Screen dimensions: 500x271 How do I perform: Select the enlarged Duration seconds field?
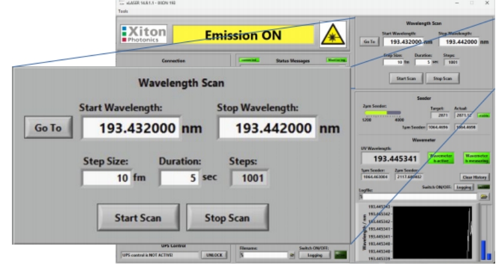pos(181,178)
